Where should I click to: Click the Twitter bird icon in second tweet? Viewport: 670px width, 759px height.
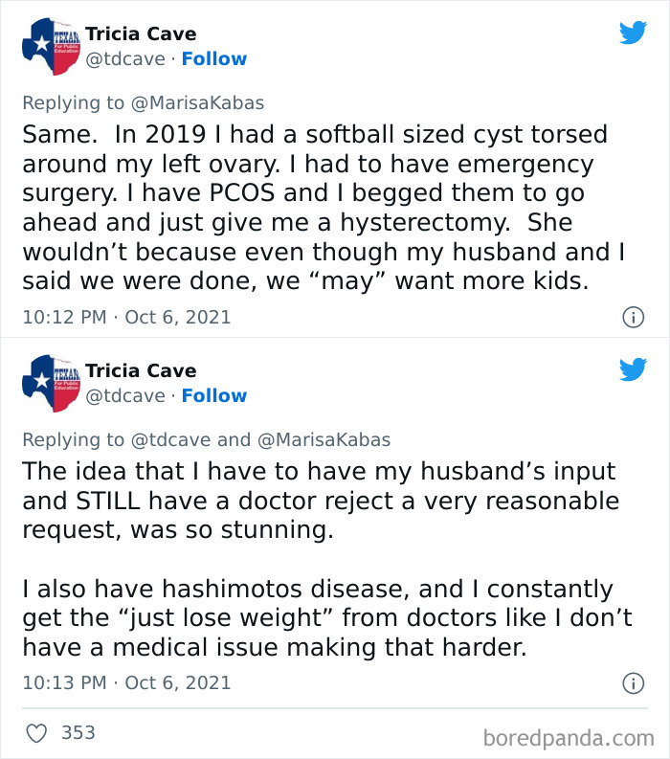coord(633,369)
